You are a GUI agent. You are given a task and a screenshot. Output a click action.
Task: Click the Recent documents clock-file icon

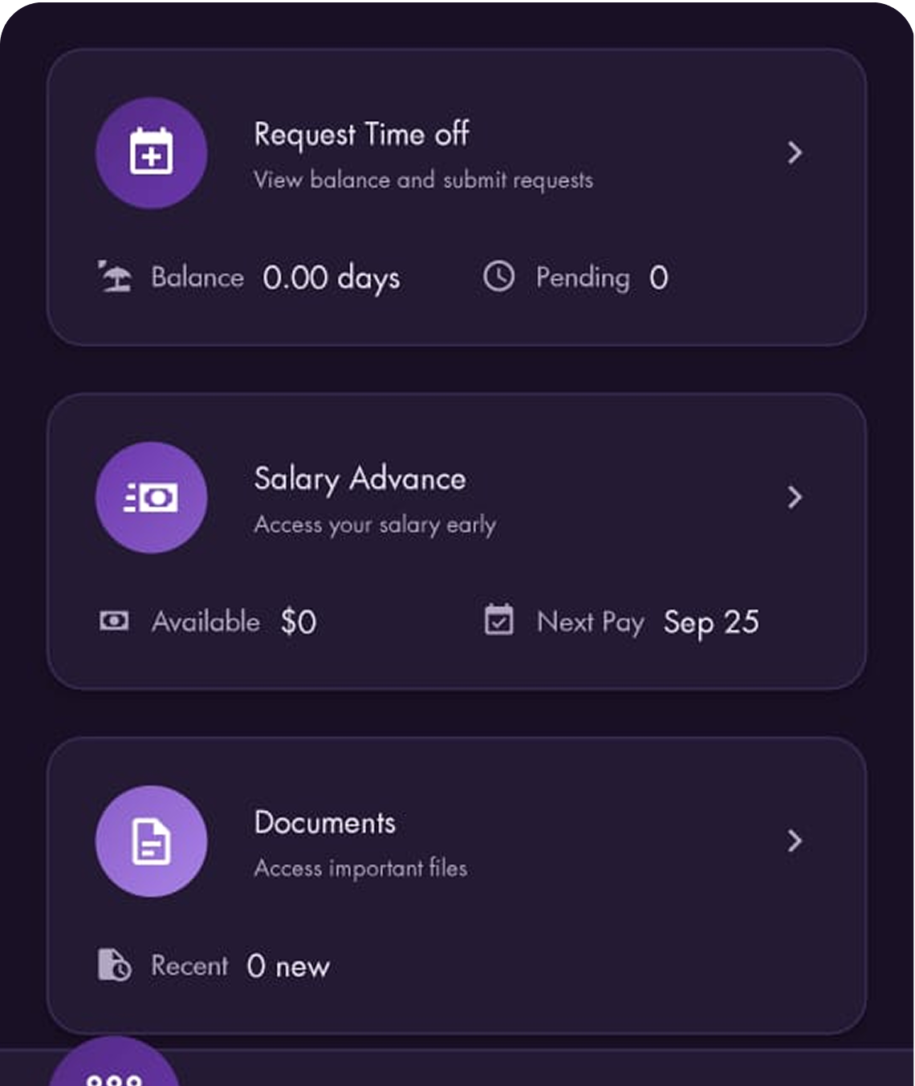[x=114, y=965]
